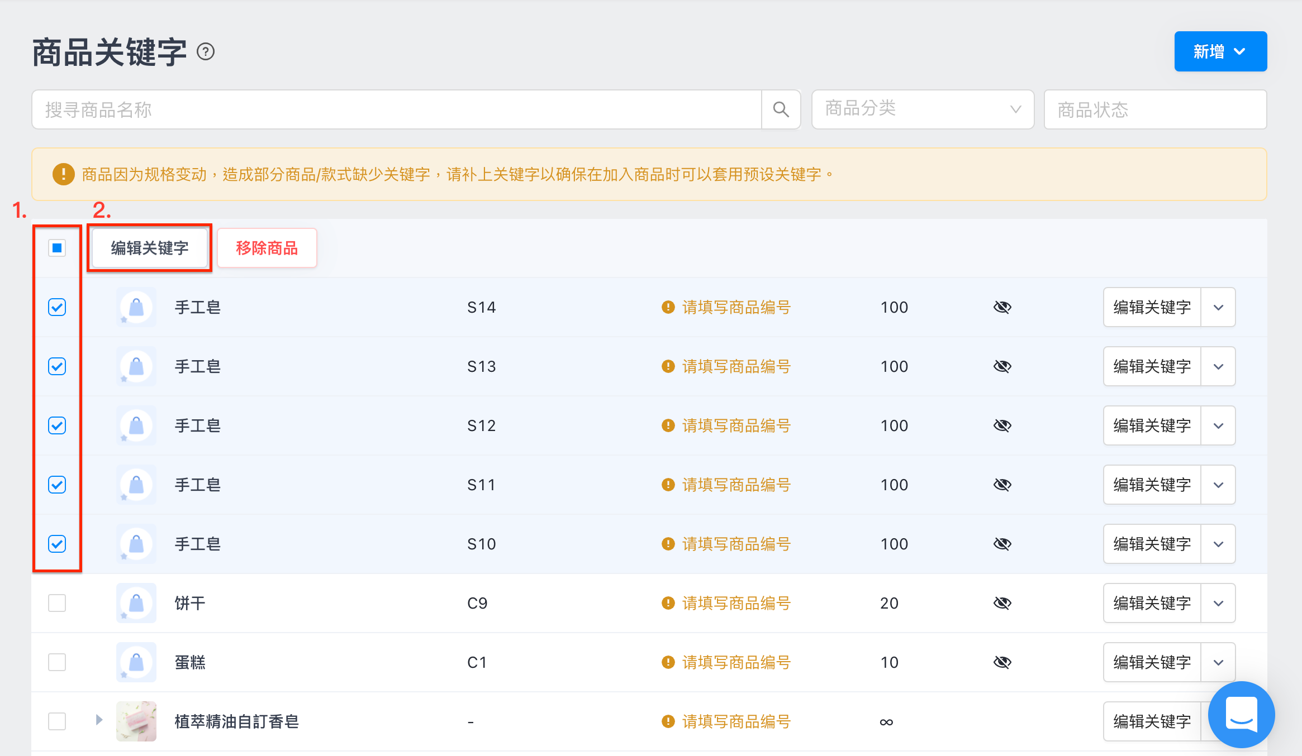Click the bulk 编辑关键字 button in header

pyautogui.click(x=149, y=248)
